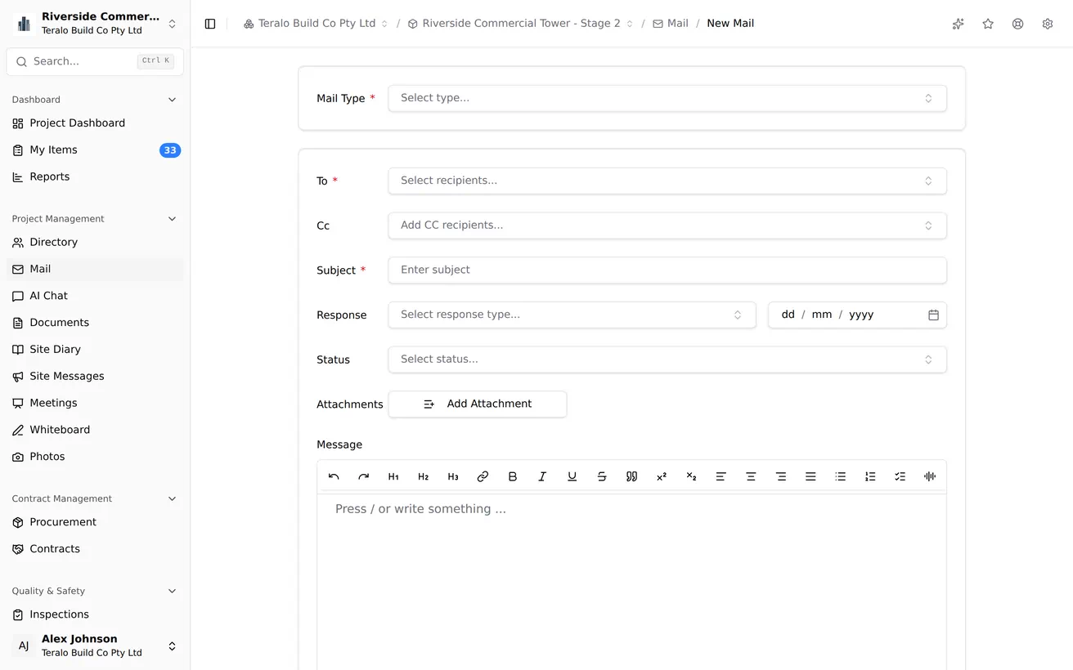Open the Directory page
Viewport: 1073px width, 670px height.
point(95,243)
